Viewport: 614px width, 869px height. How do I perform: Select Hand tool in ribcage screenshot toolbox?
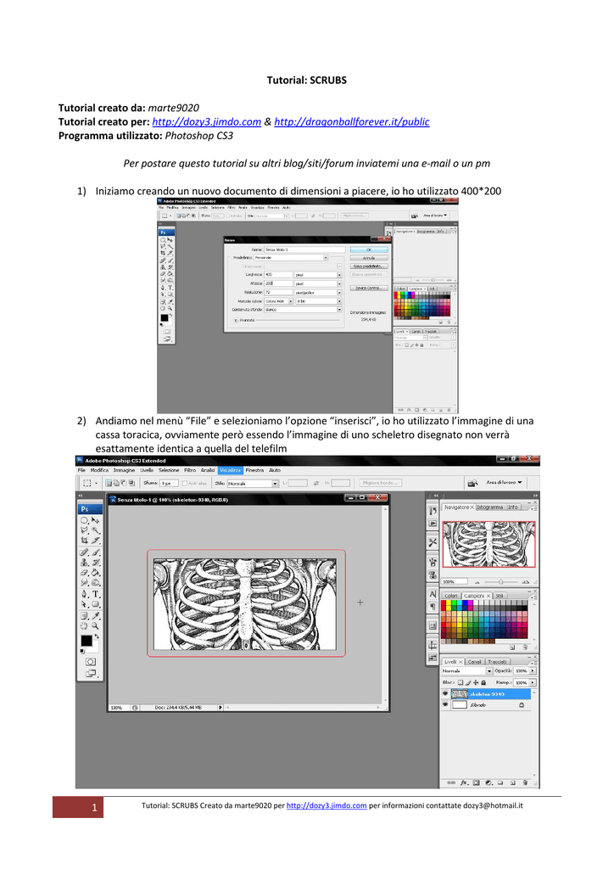click(84, 625)
